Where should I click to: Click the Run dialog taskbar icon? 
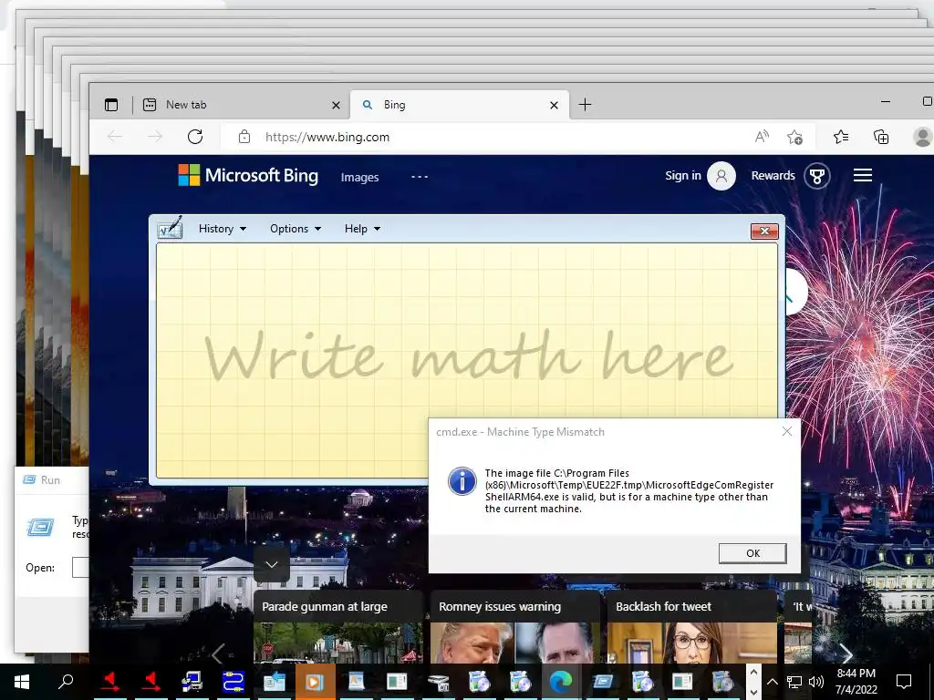point(602,682)
